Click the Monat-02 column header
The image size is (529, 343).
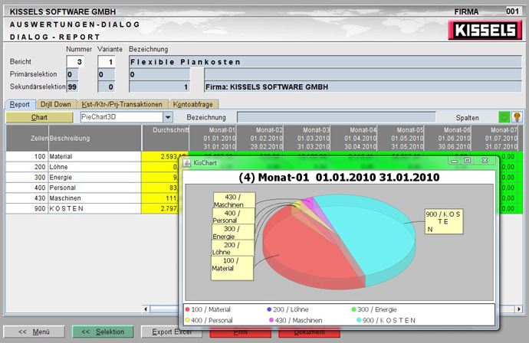pos(259,138)
